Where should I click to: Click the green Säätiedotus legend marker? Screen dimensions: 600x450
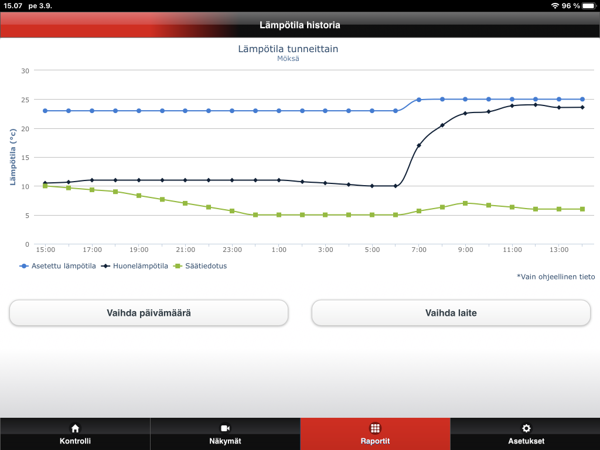(x=178, y=266)
